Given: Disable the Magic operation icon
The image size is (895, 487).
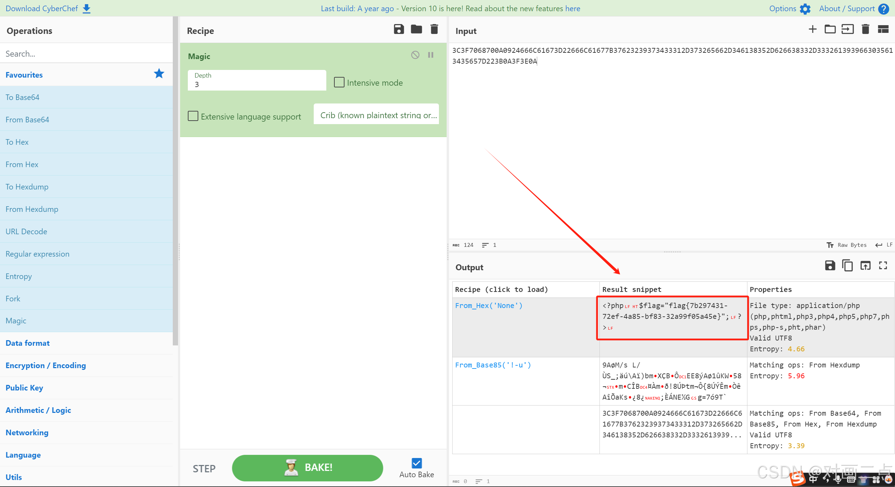Looking at the screenshot, I should point(415,55).
